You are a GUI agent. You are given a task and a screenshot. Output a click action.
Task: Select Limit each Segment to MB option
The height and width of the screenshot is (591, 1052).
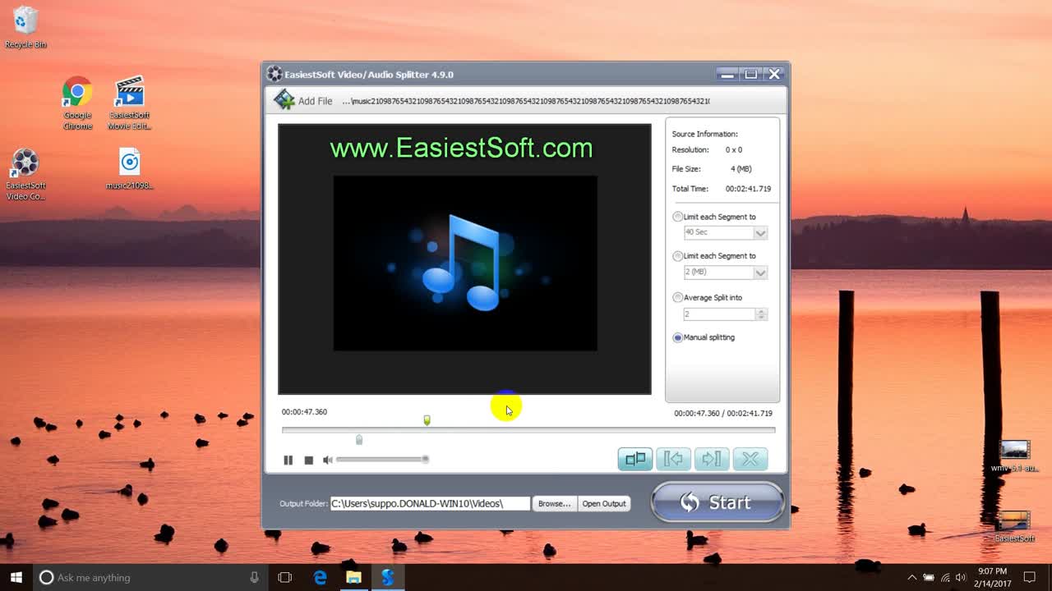(677, 256)
